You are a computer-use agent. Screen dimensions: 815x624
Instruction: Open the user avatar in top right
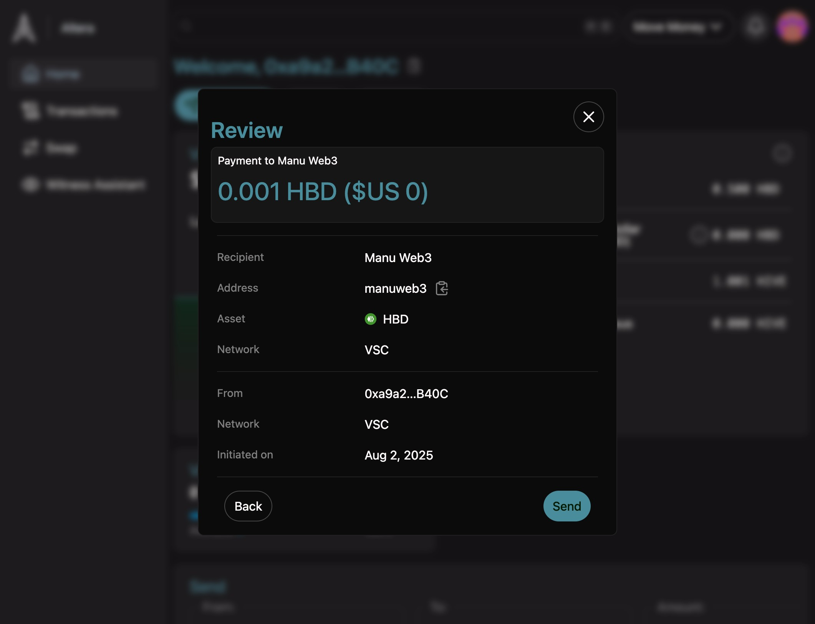point(792,27)
